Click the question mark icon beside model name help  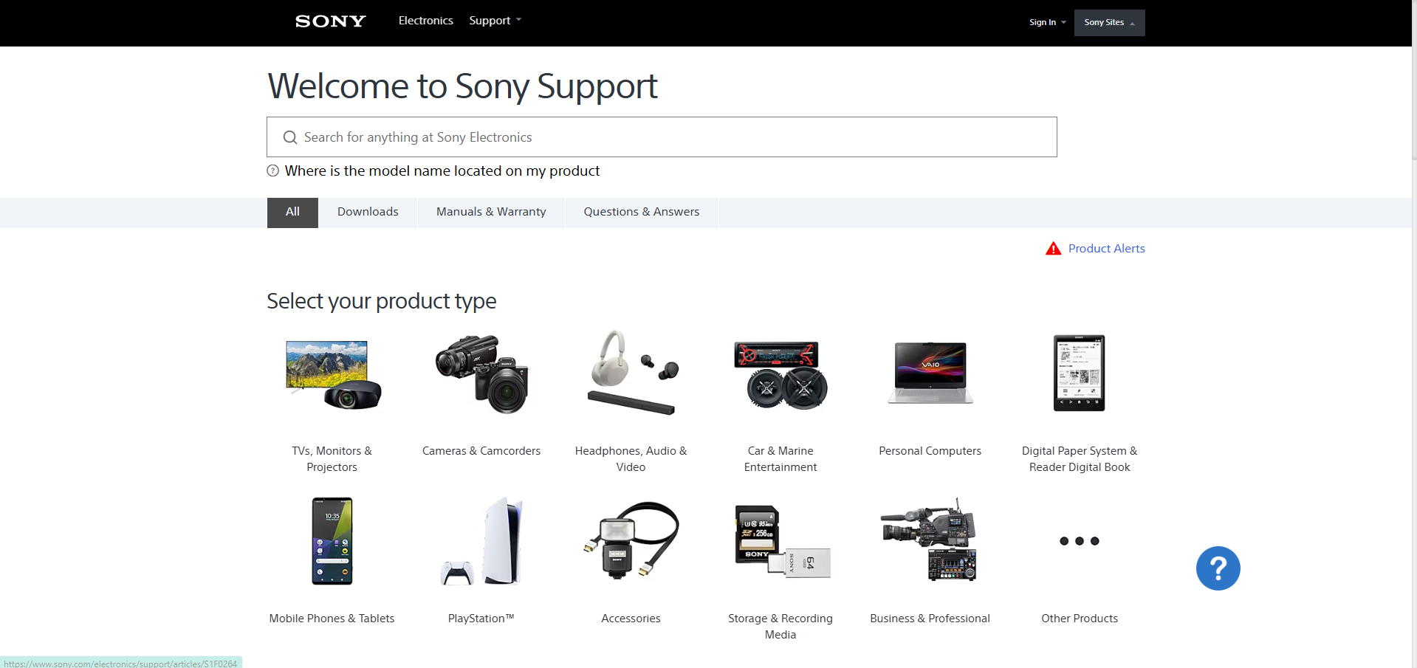(272, 171)
